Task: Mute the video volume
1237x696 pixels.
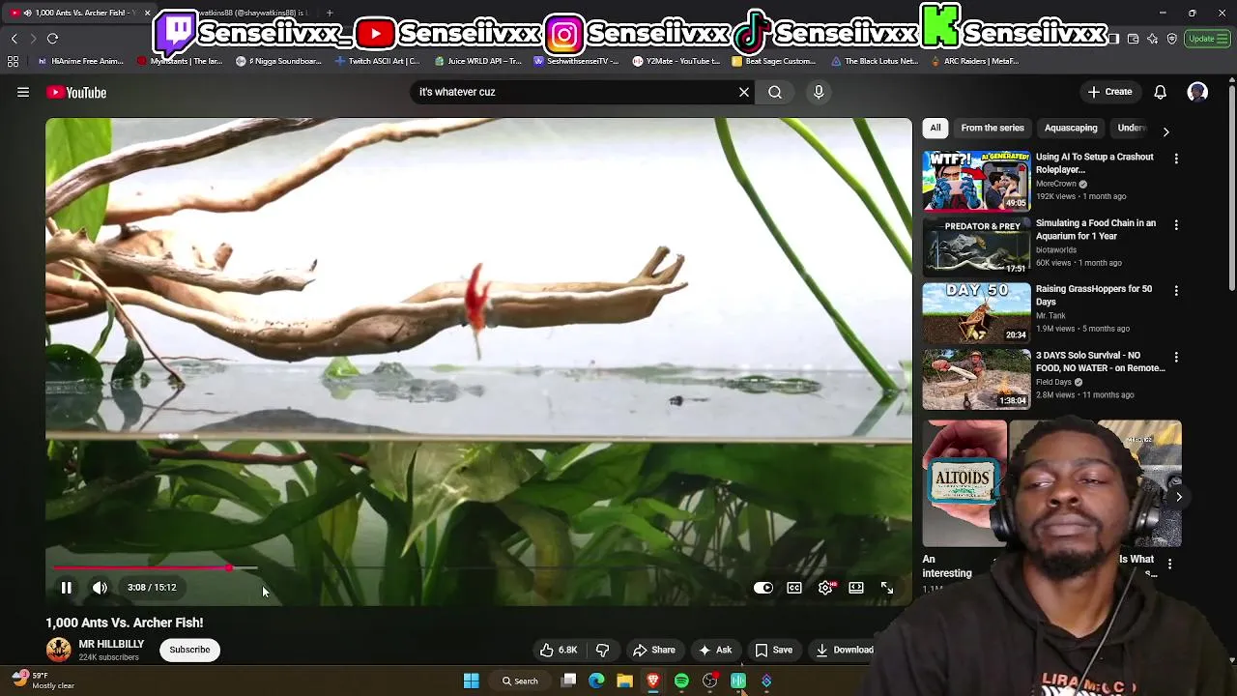Action: click(x=100, y=587)
